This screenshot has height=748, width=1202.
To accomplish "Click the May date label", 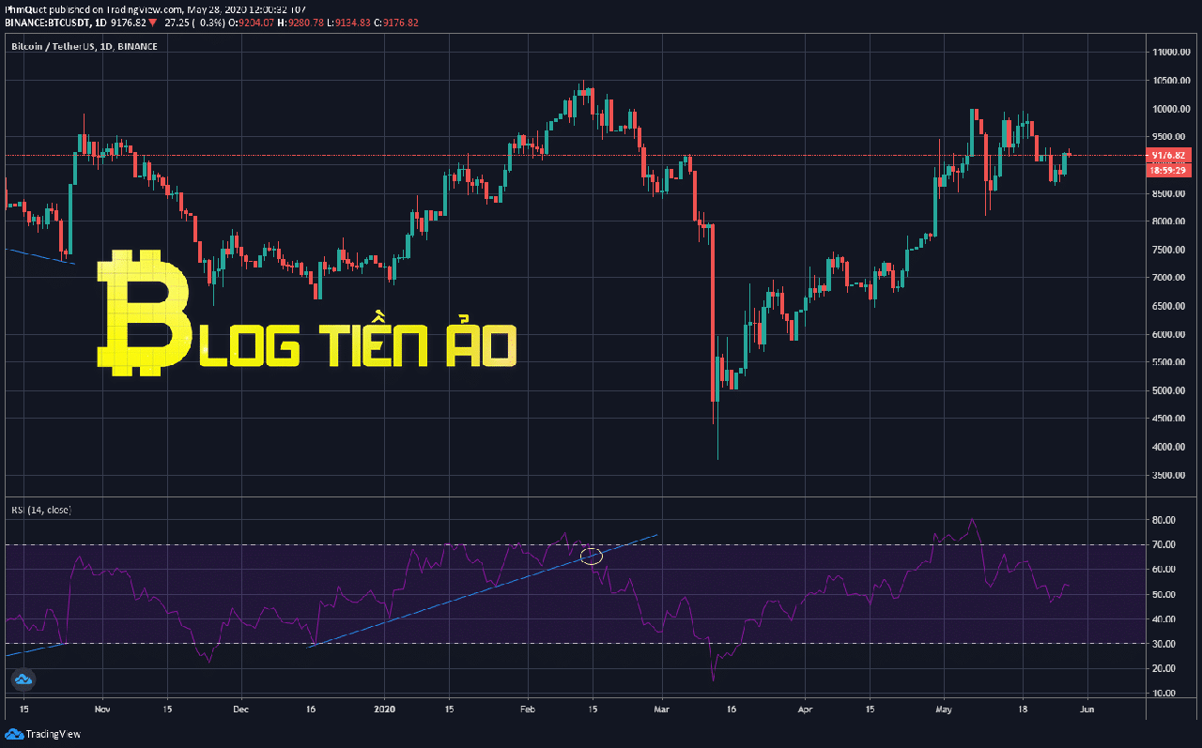I will 942,710.
